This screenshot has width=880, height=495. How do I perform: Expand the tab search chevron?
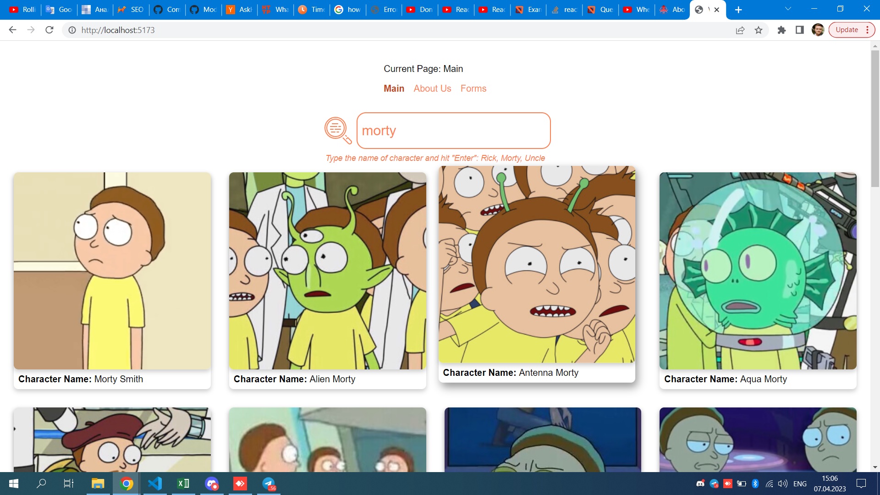pos(788,9)
